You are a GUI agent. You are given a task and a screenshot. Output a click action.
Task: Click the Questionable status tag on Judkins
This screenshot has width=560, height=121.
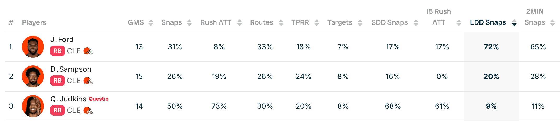click(99, 99)
